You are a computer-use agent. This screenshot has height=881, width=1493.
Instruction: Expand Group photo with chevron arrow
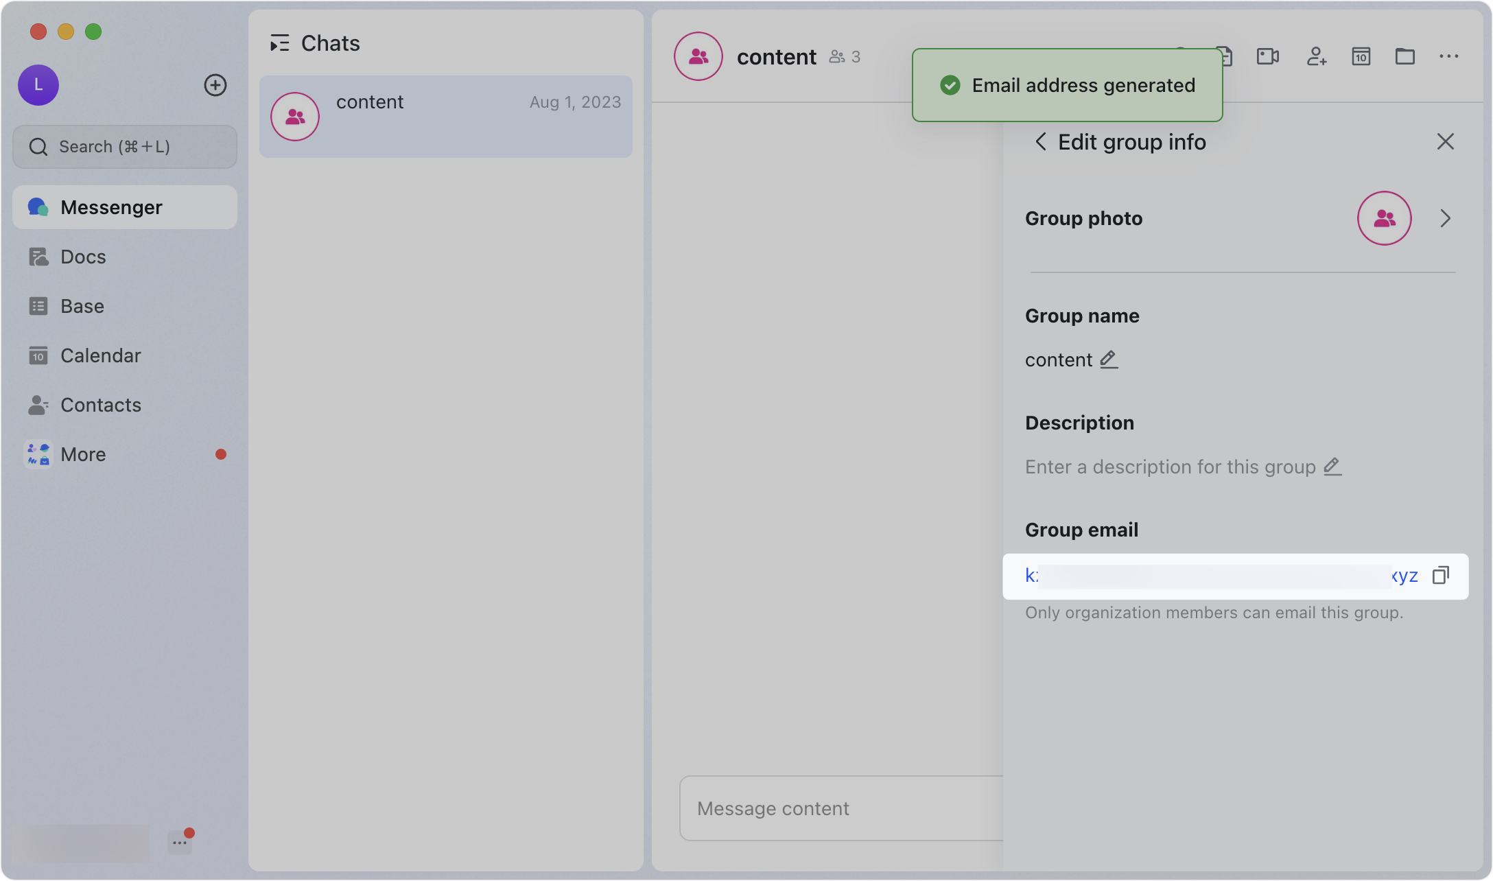pyautogui.click(x=1446, y=218)
